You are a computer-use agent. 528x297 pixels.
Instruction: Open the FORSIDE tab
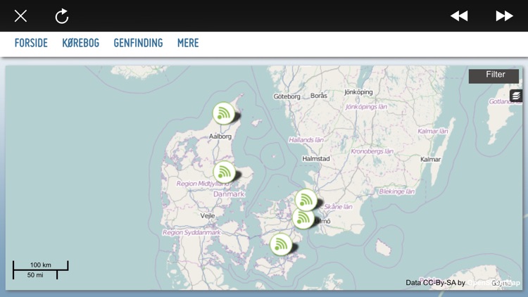point(31,43)
